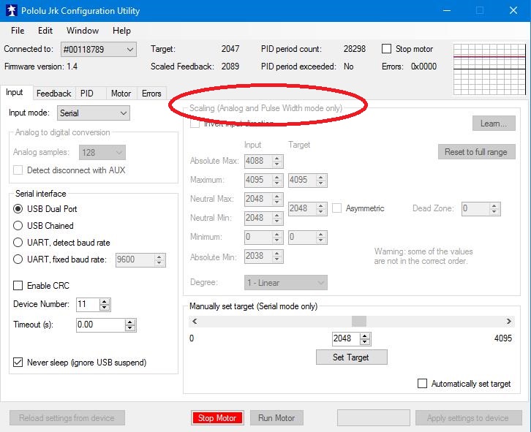Screen dimensions: 531x432
Task: Click the manual target slider thumb
Action: pos(359,322)
